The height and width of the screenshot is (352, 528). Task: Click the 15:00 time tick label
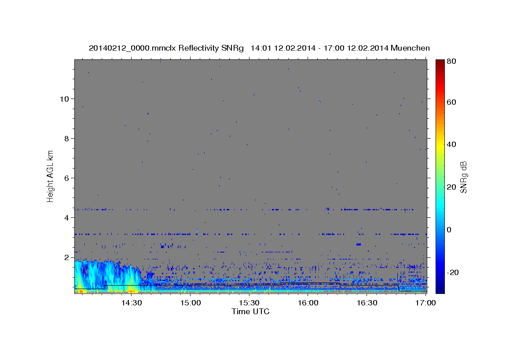(190, 303)
